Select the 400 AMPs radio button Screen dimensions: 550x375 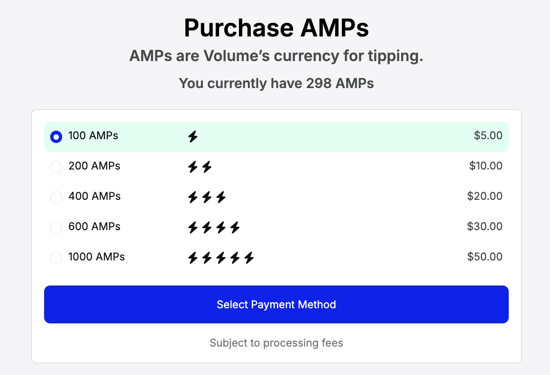coord(56,197)
